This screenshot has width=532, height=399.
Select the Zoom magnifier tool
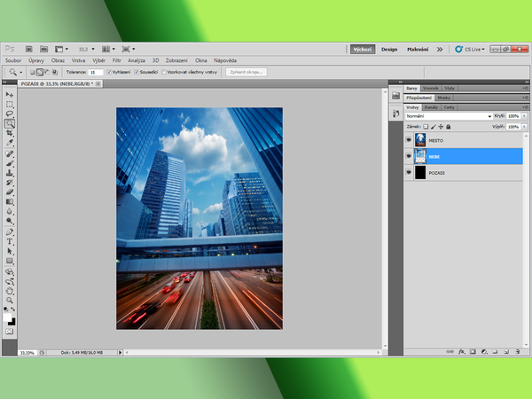pyautogui.click(x=10, y=299)
